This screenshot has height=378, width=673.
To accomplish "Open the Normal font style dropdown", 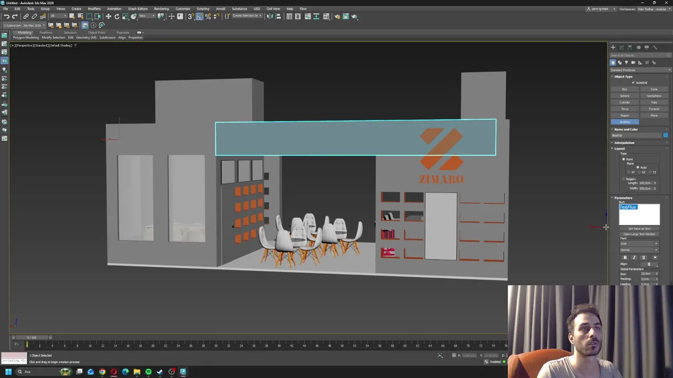I will click(639, 250).
